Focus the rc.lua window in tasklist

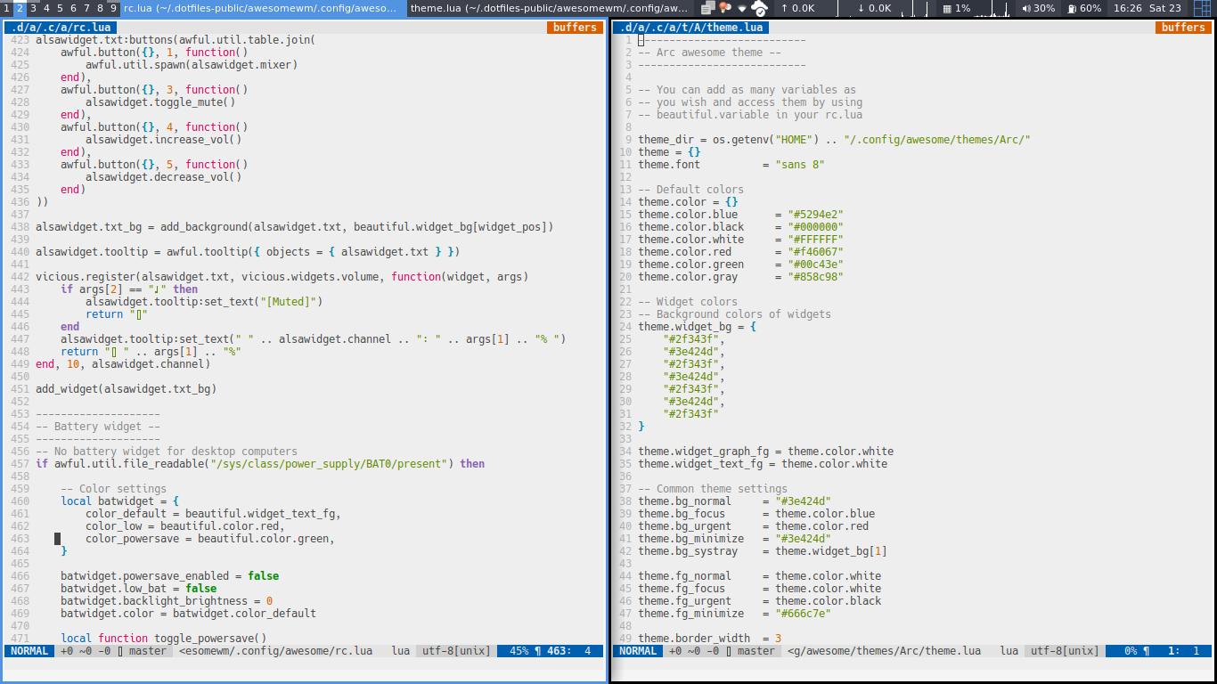tap(263, 8)
